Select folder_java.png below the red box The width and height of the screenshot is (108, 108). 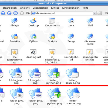click(x=17, y=96)
